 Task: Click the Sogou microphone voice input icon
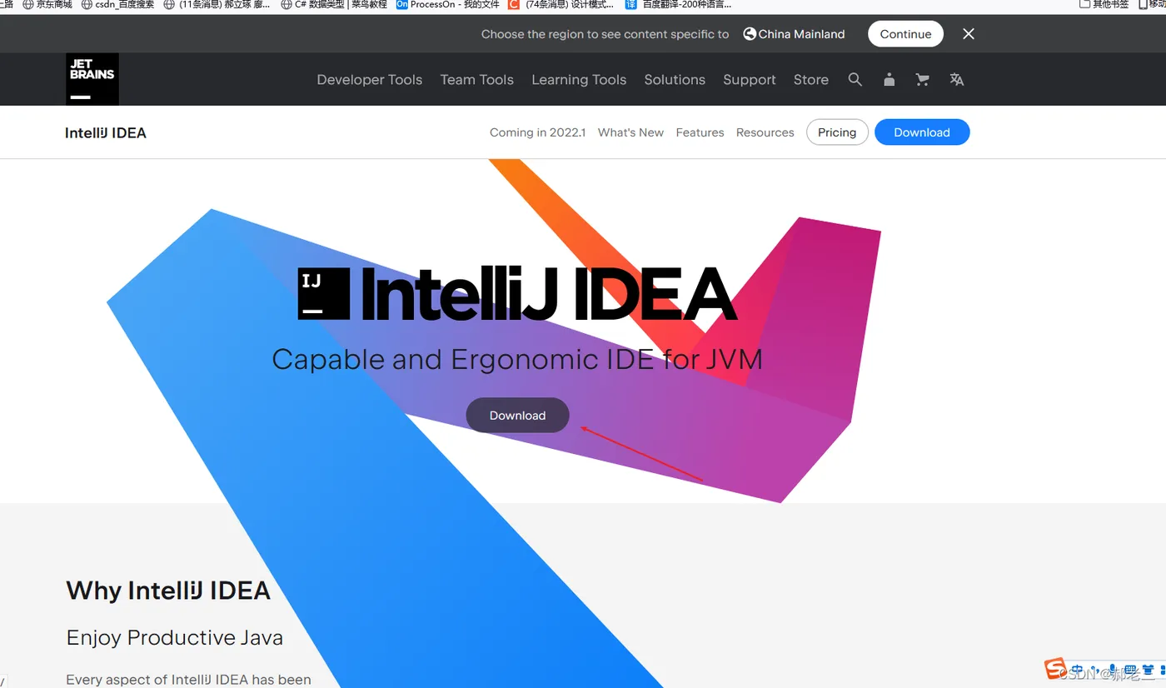point(1112,670)
